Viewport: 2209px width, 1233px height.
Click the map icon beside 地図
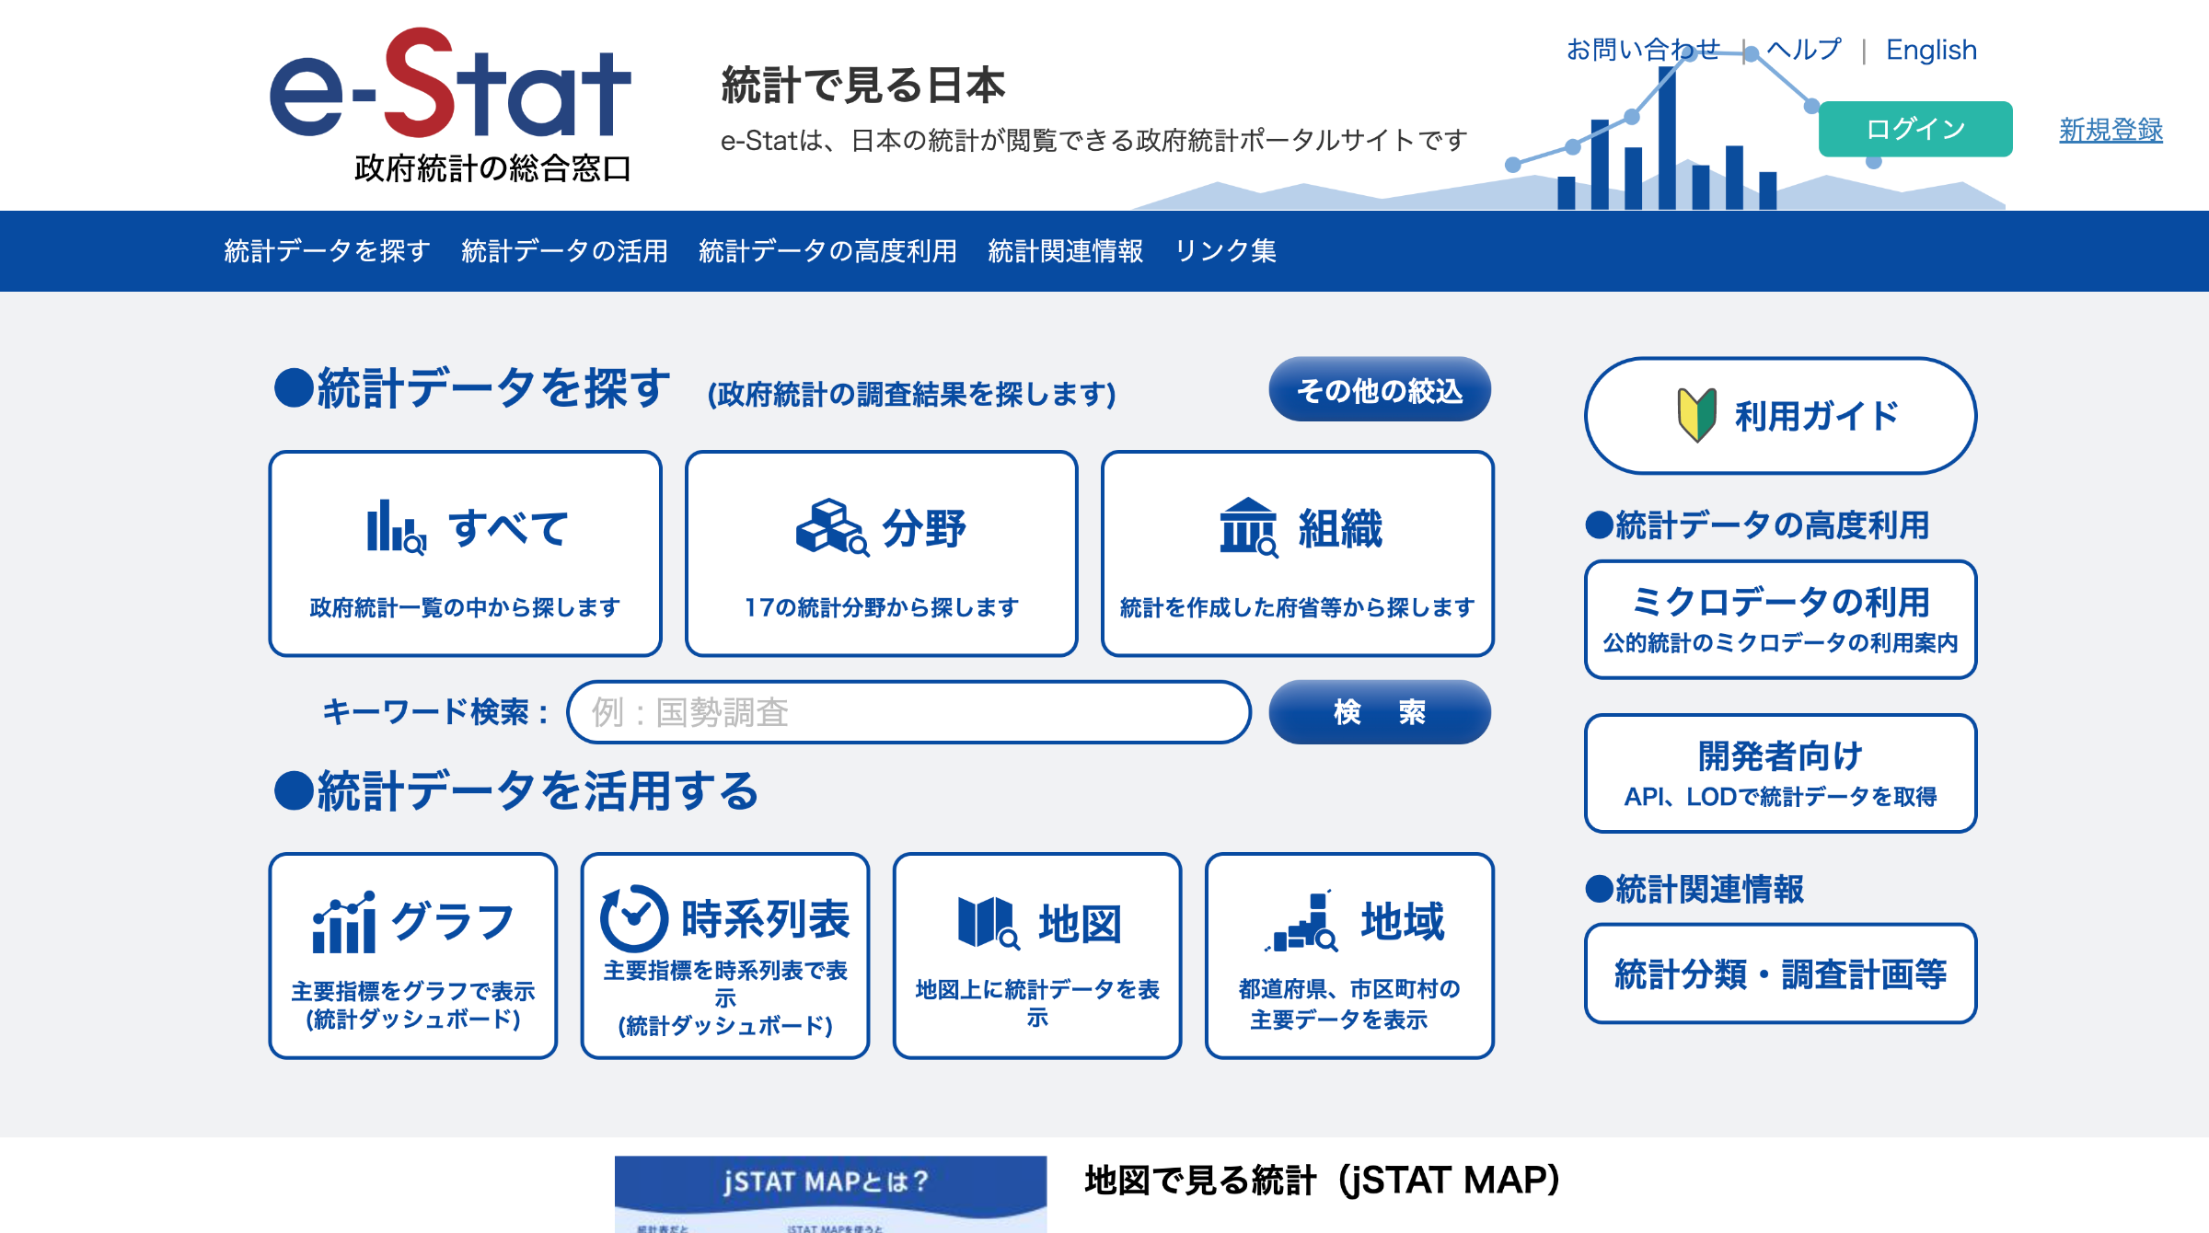click(x=989, y=923)
